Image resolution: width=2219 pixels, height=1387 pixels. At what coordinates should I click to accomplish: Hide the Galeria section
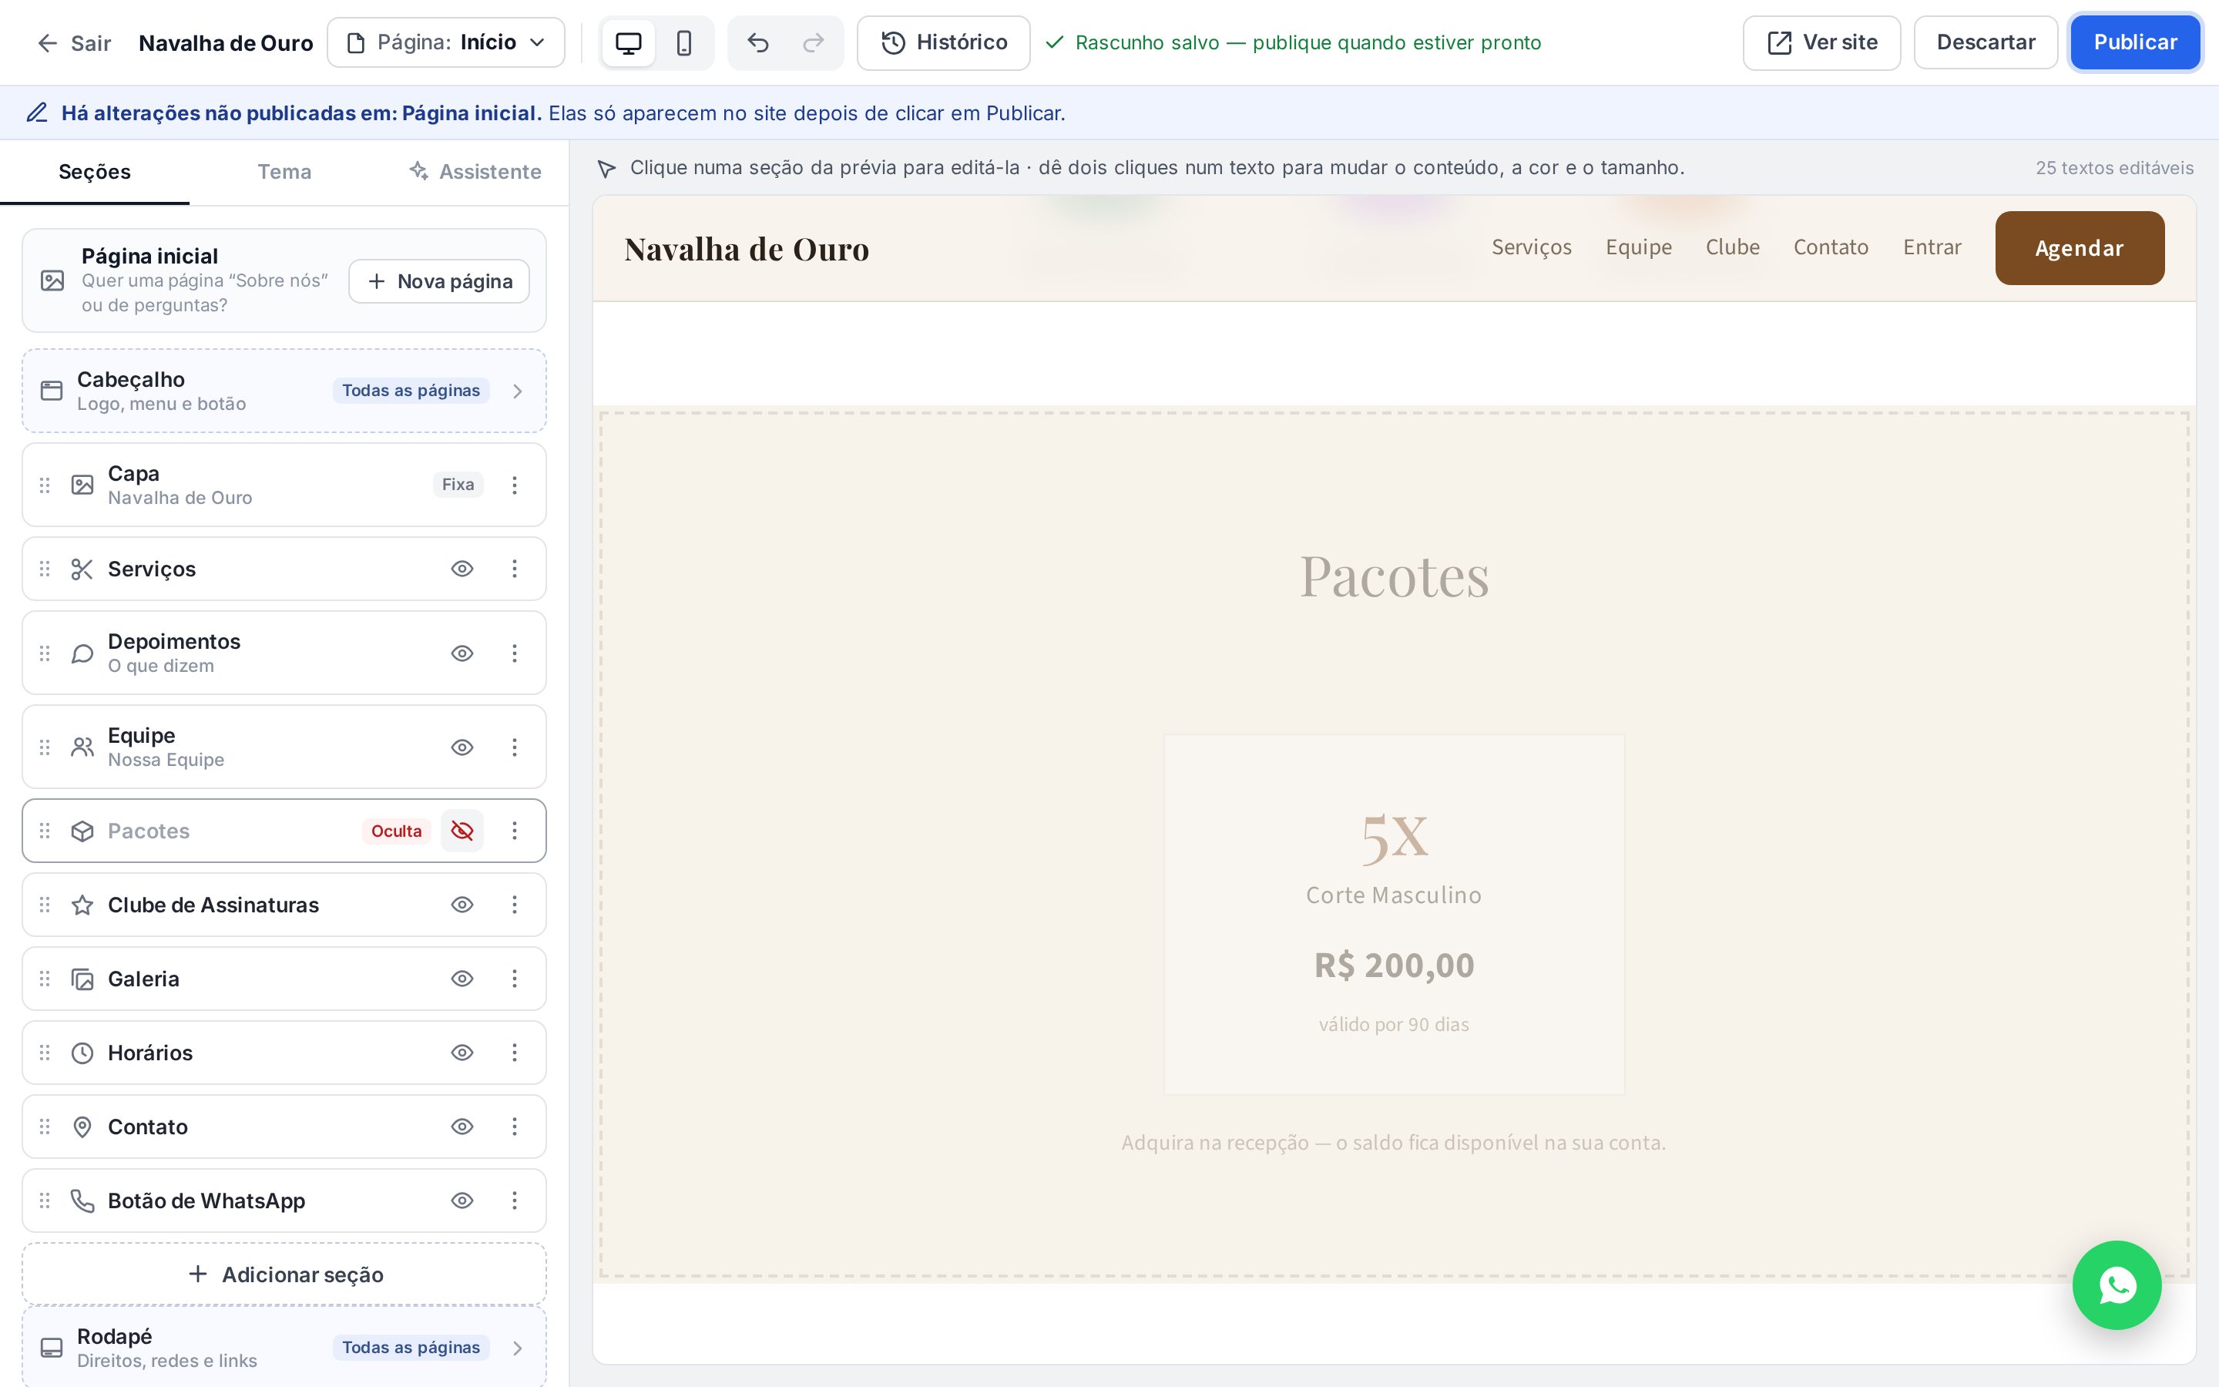462,979
